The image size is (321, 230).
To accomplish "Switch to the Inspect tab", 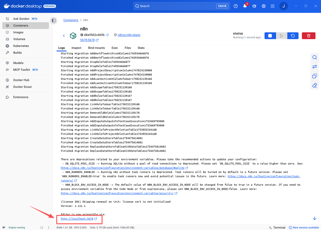I will coord(76,48).
